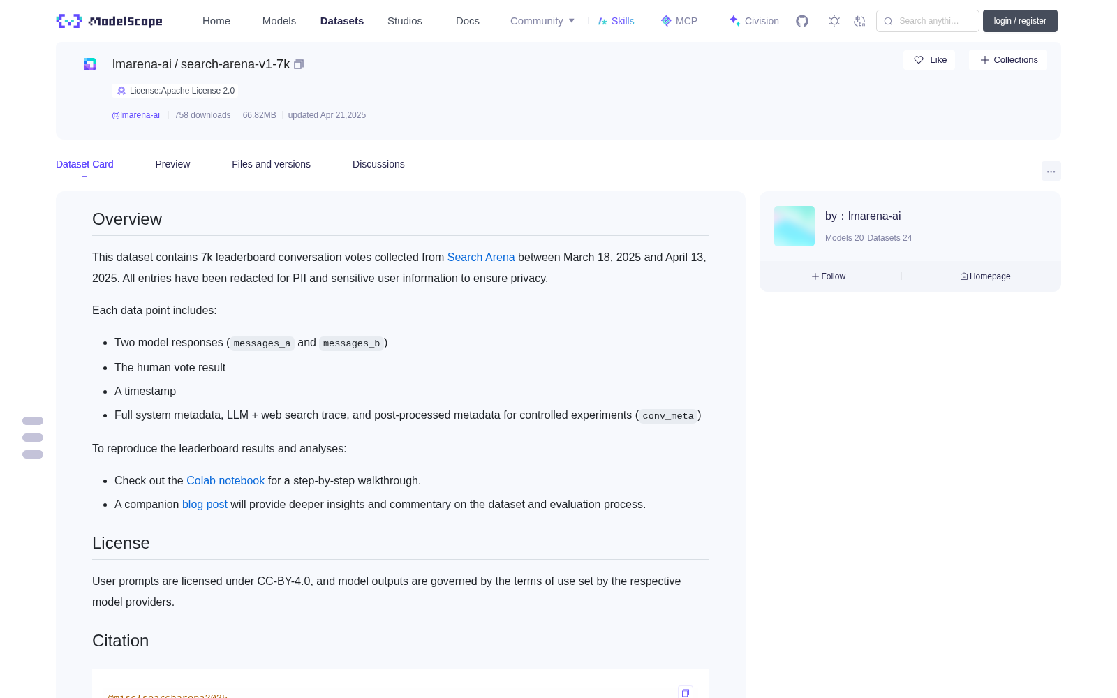
Task: Open the Datasets section
Action: pyautogui.click(x=342, y=21)
